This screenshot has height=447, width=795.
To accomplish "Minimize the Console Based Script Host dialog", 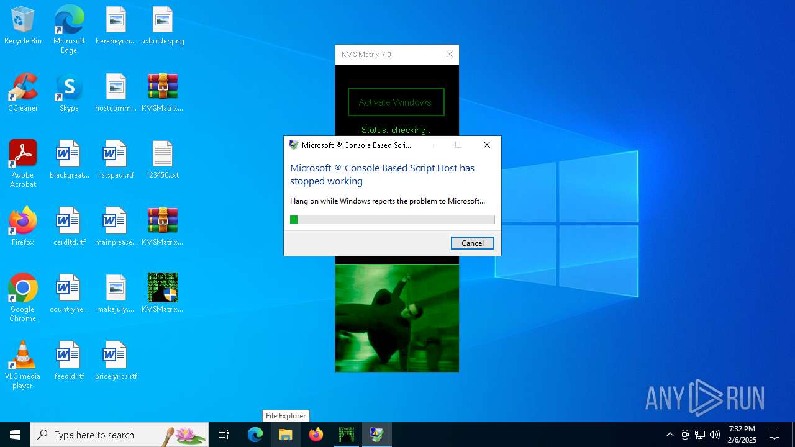I will (430, 145).
